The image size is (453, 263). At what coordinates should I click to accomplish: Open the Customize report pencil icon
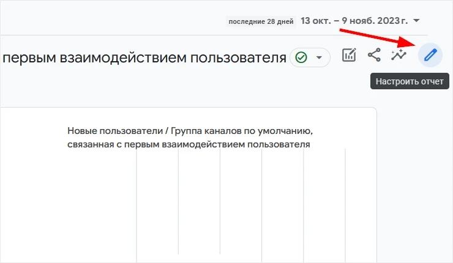(x=430, y=55)
